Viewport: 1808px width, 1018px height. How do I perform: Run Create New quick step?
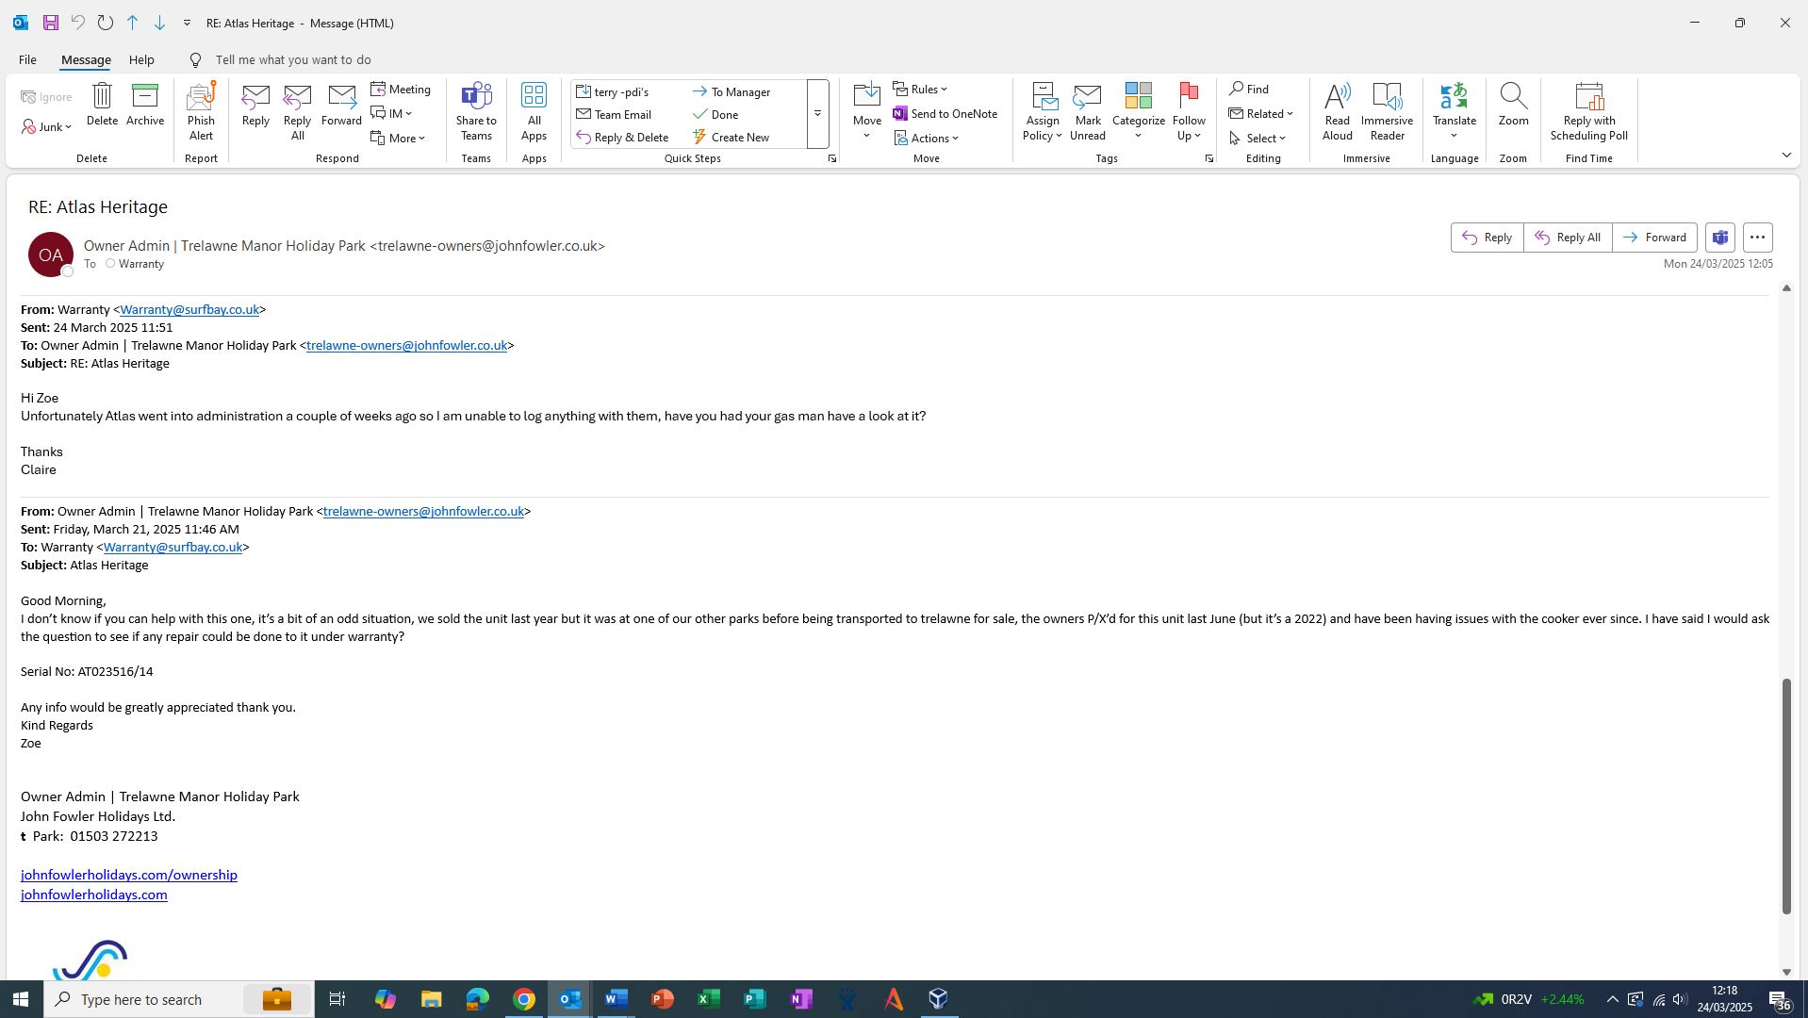coord(731,137)
